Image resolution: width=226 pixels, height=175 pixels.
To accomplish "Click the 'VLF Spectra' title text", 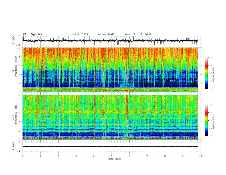I will (32, 34).
